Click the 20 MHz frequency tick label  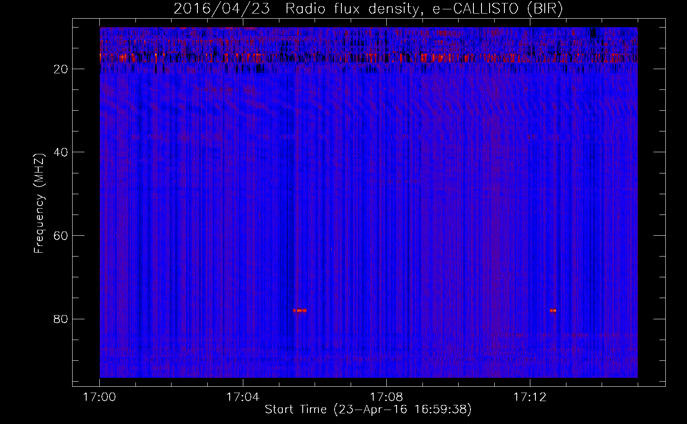coord(61,69)
